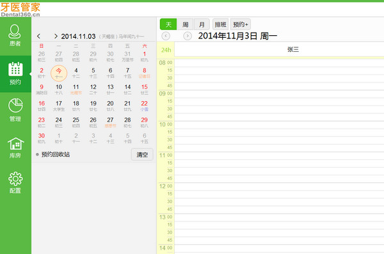Screen dimensions: 384x254
Task: Select November 27 感恩节 in the calendar
Action: click(x=110, y=122)
